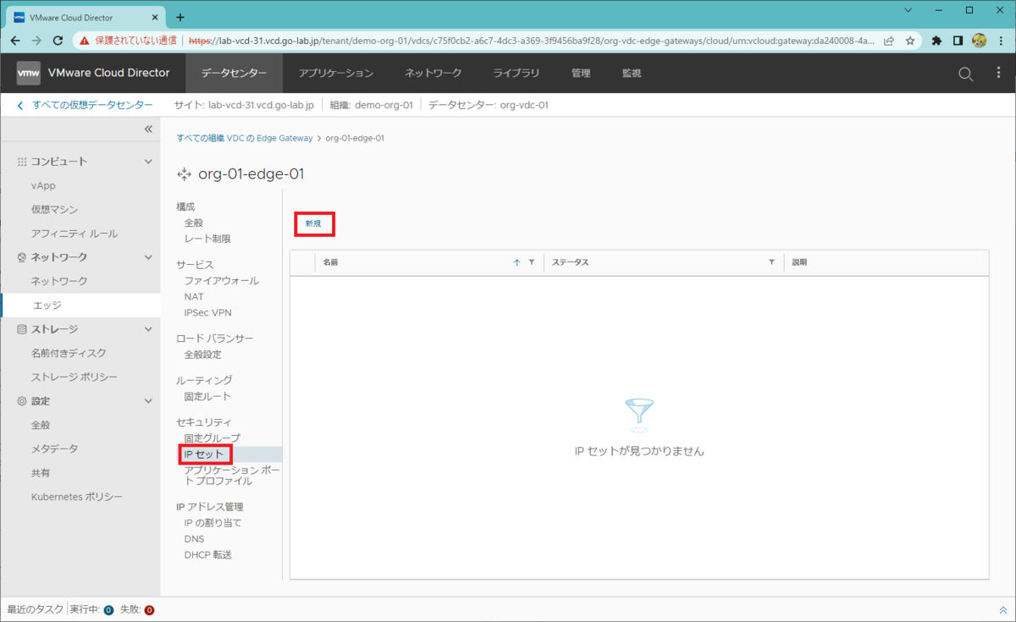1016x622 pixels.
Task: Select ネットワーク item under ネットワーク section
Action: coord(59,281)
